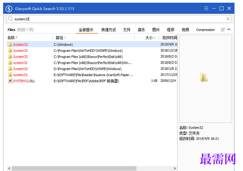Sort by the 修改时间 column header
Viewport: 243px width, 171px height.
(170, 38)
